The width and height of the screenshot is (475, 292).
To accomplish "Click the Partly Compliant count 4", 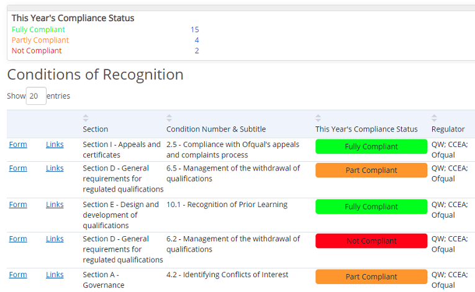I will click(197, 40).
